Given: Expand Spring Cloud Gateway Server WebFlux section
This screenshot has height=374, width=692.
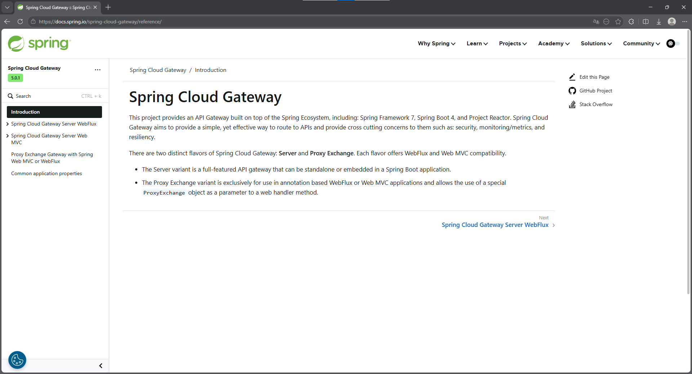Looking at the screenshot, I should pos(8,124).
